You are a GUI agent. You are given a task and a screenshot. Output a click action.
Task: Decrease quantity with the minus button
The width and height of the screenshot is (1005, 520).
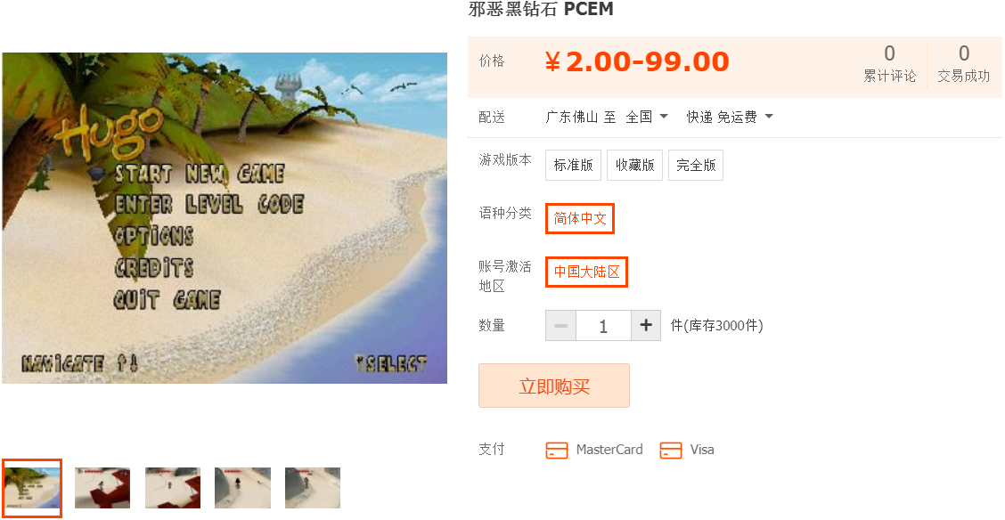[560, 325]
